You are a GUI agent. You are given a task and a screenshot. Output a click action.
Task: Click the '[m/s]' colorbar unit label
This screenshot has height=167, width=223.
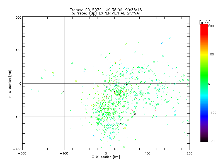(x=205, y=22)
